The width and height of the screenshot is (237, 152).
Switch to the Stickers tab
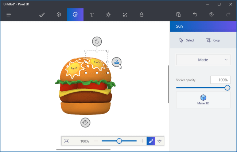[75, 15]
